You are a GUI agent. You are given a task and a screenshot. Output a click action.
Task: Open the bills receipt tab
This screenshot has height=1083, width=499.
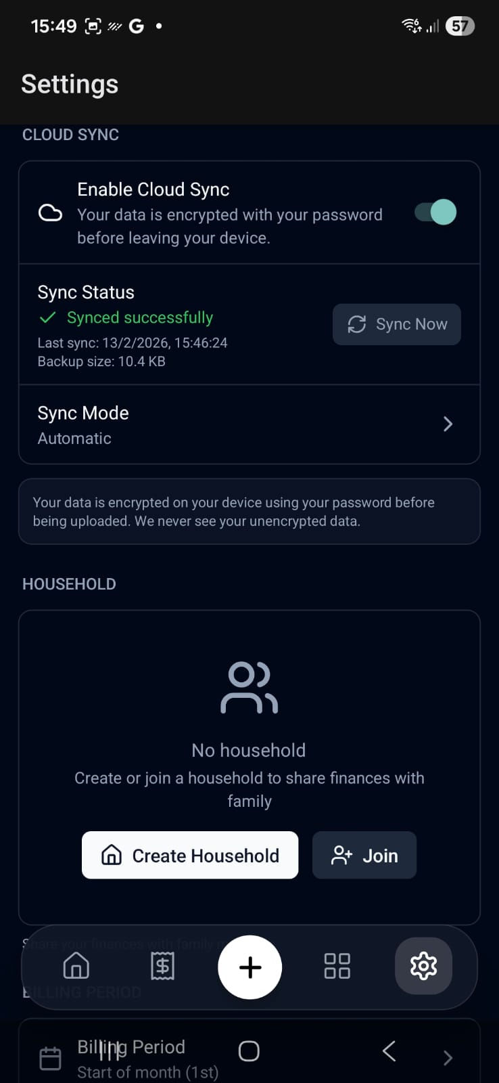(162, 966)
